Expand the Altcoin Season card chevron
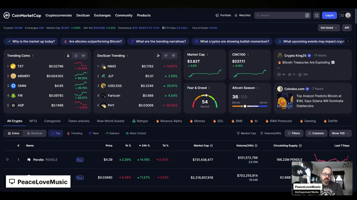This screenshot has width=357, height=200. (x=257, y=88)
